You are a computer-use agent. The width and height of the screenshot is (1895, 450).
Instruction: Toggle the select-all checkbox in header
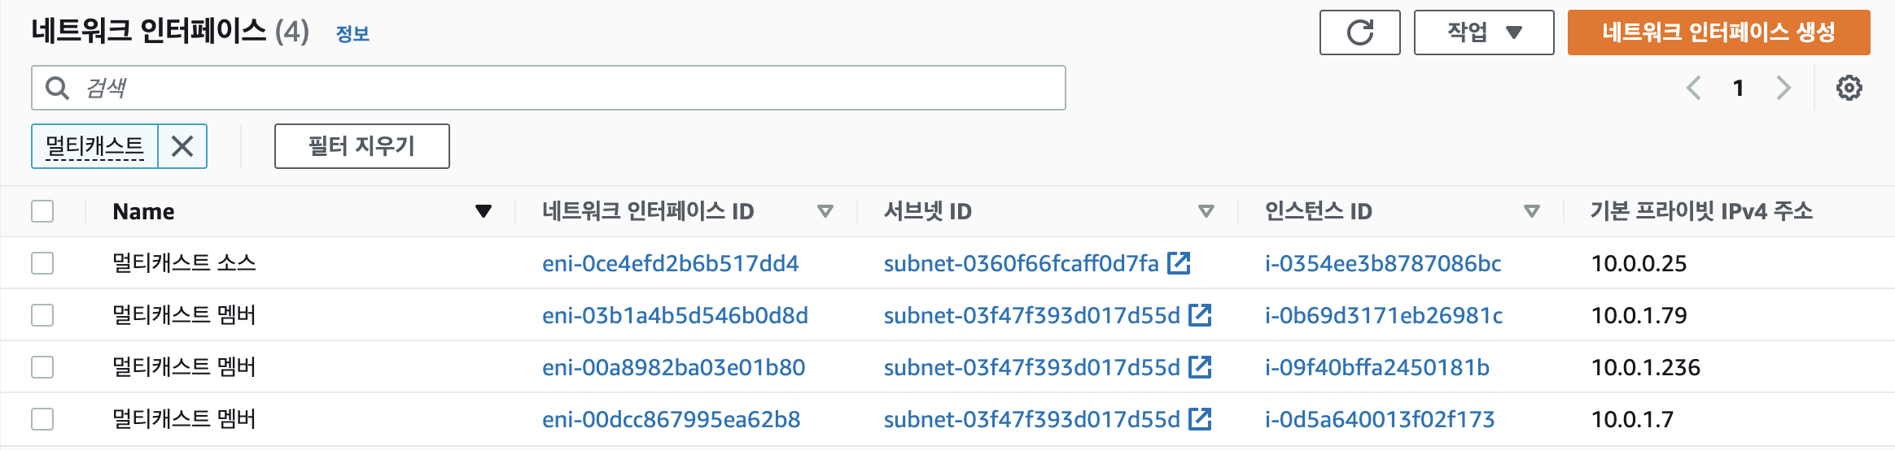pos(42,211)
